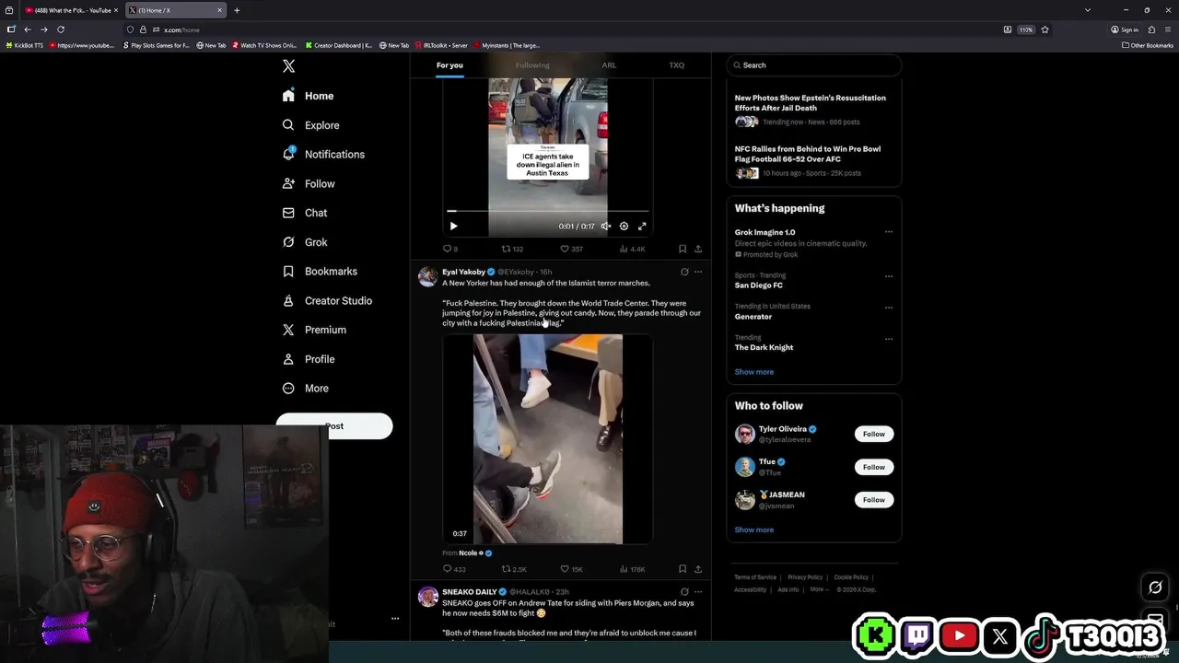Open Grok from the sidebar

305,242
